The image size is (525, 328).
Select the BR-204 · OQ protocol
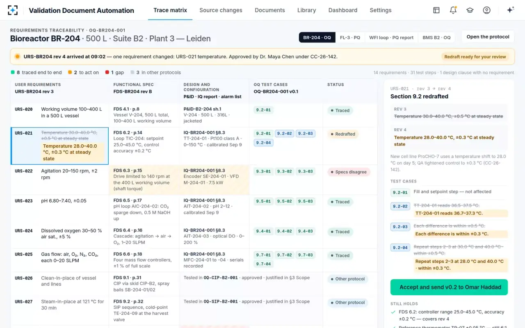(x=317, y=37)
